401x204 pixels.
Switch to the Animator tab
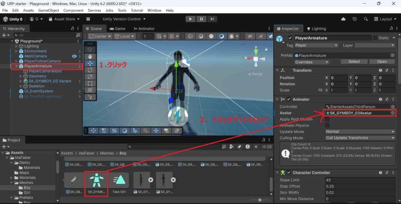pyautogui.click(x=144, y=29)
